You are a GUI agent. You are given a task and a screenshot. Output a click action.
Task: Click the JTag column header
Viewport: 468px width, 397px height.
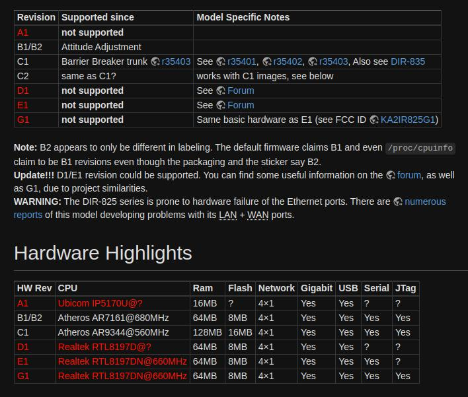[406, 289]
